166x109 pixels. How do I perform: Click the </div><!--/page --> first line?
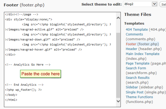(x=22, y=14)
